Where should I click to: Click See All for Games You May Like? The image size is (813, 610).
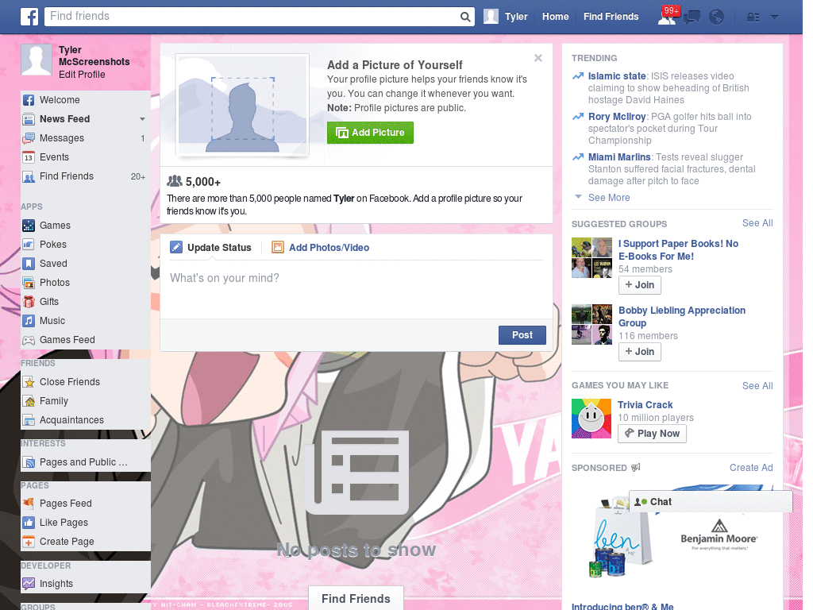point(757,386)
